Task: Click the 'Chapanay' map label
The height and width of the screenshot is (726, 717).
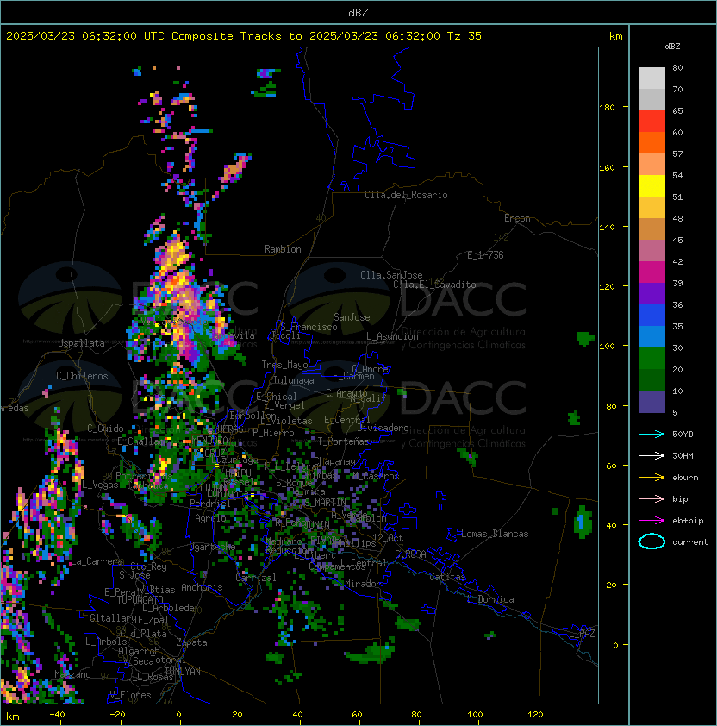Action: (x=334, y=461)
